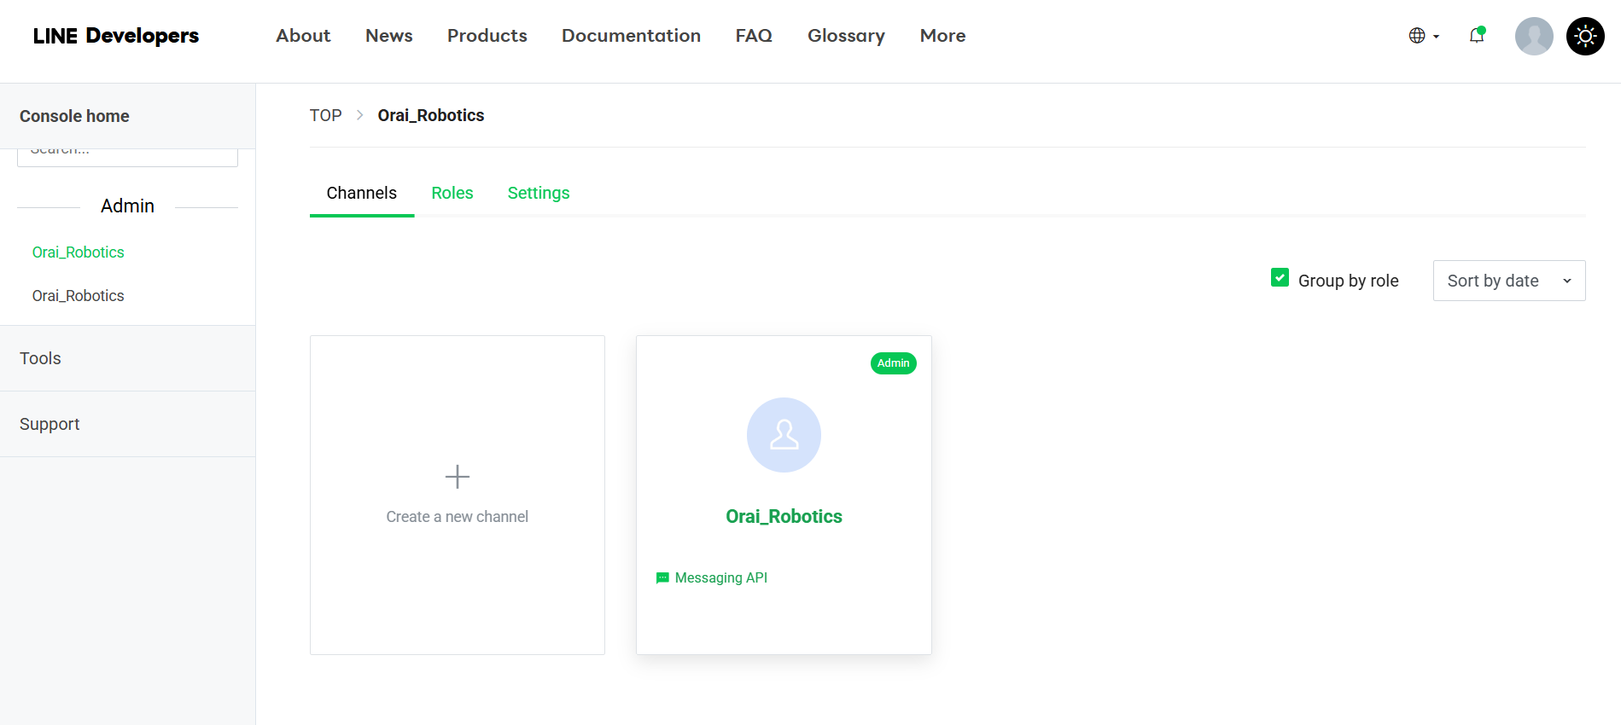Click the plus icon to create channel
This screenshot has width=1621, height=725.
[x=458, y=476]
